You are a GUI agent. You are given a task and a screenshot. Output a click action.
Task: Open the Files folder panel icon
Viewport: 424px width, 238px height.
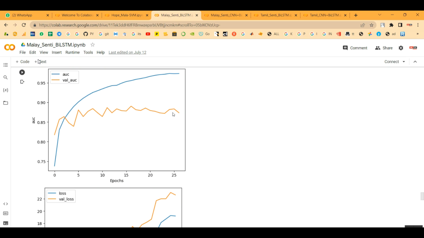click(x=6, y=103)
